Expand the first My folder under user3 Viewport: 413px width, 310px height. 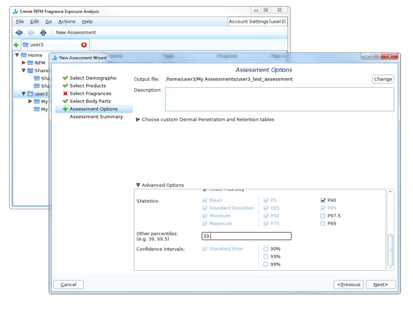[x=30, y=101]
